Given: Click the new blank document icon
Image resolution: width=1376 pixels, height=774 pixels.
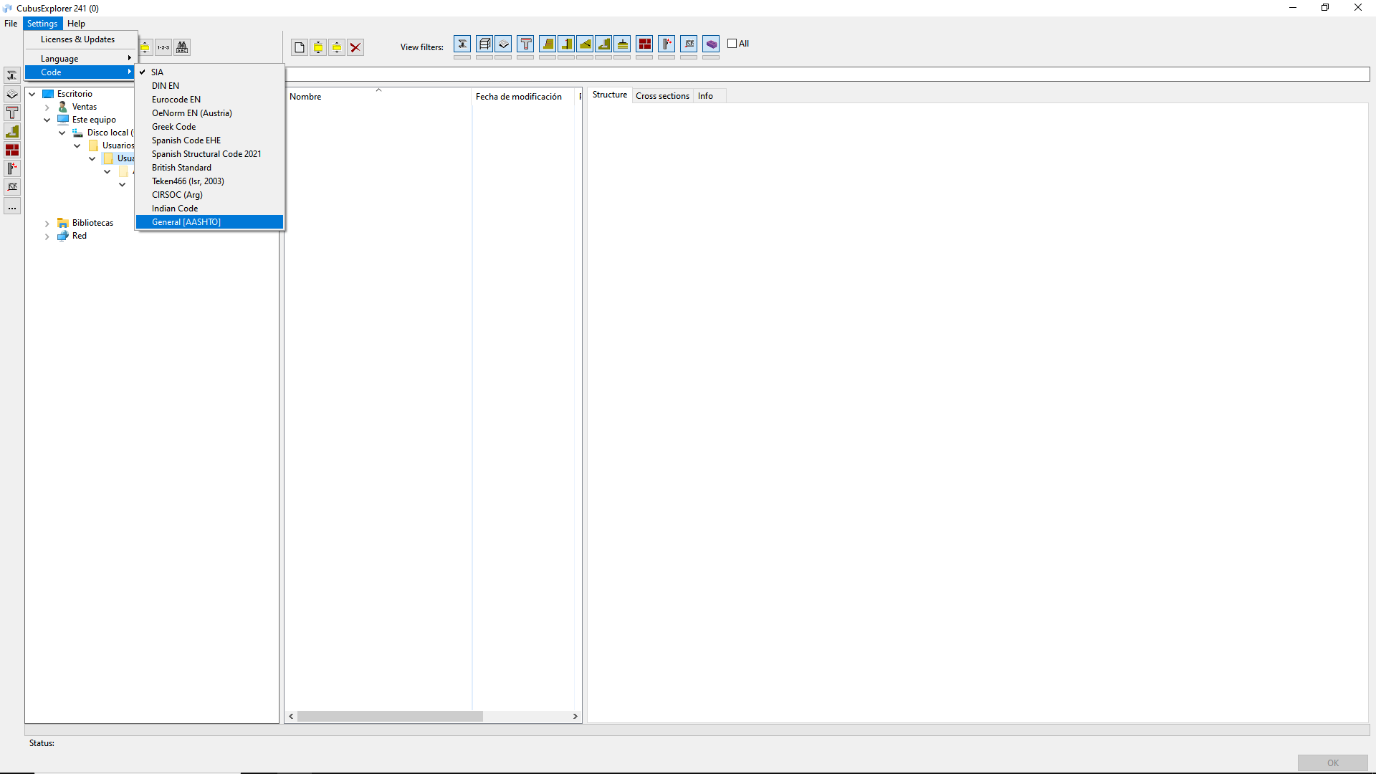Looking at the screenshot, I should tap(299, 47).
